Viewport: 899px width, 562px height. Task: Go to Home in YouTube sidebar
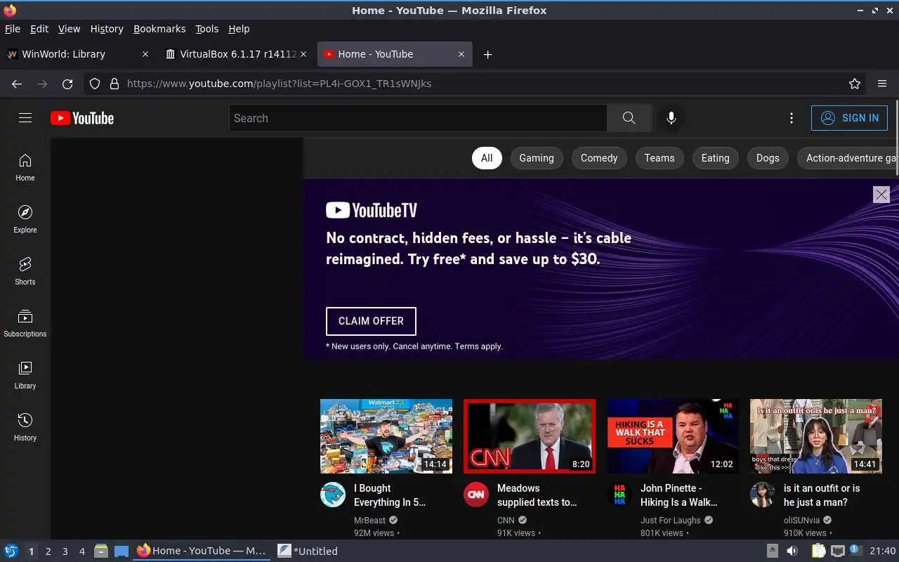(x=25, y=168)
